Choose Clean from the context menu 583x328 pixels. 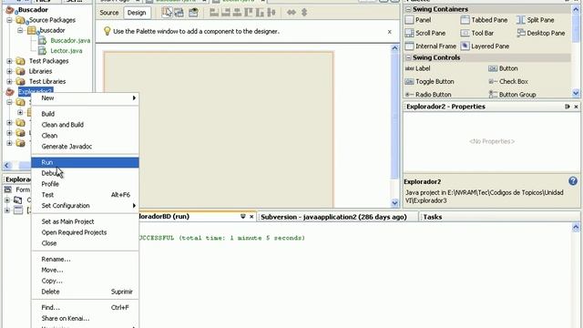pyautogui.click(x=85, y=136)
